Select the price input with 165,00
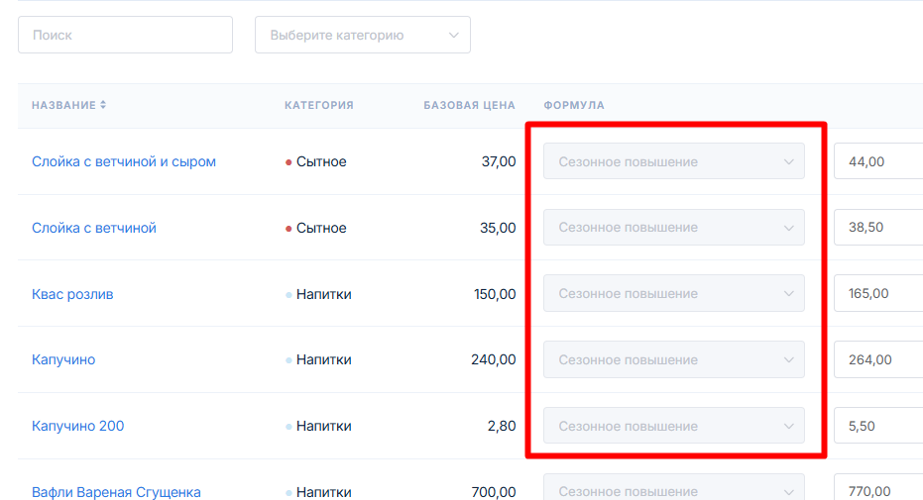This screenshot has width=923, height=500. click(x=877, y=294)
